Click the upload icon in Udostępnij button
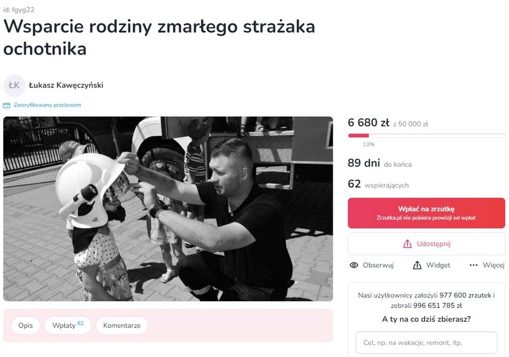Viewport: 509px width, 357px height. (407, 244)
